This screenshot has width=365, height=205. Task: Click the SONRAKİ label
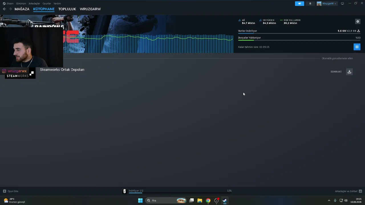pos(336,72)
